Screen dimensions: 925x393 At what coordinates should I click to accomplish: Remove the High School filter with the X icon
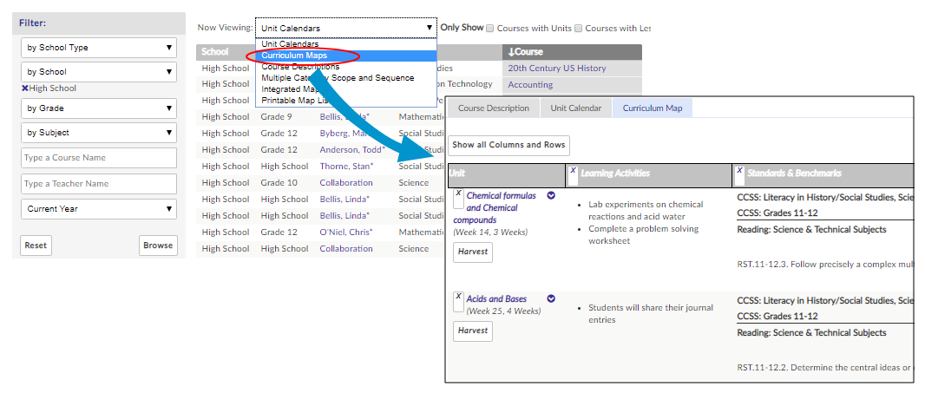pyautogui.click(x=25, y=88)
